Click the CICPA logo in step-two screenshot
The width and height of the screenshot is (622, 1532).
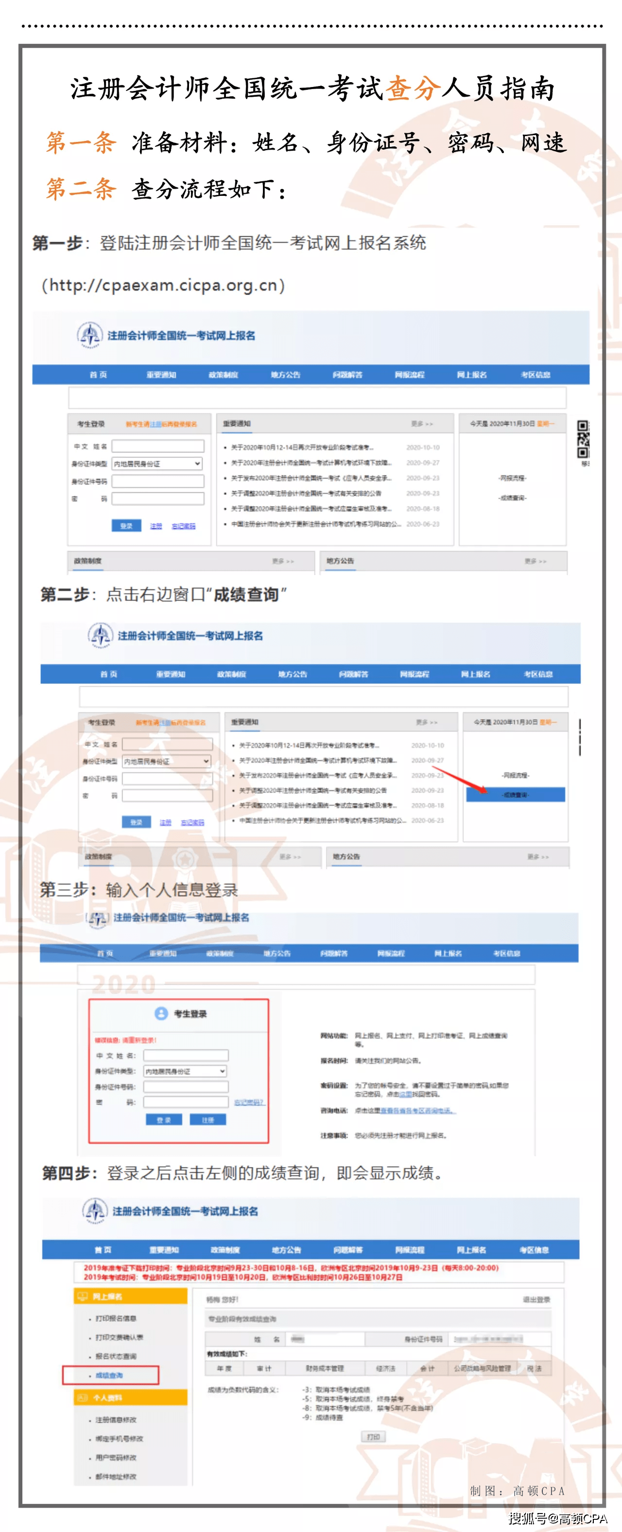(101, 635)
